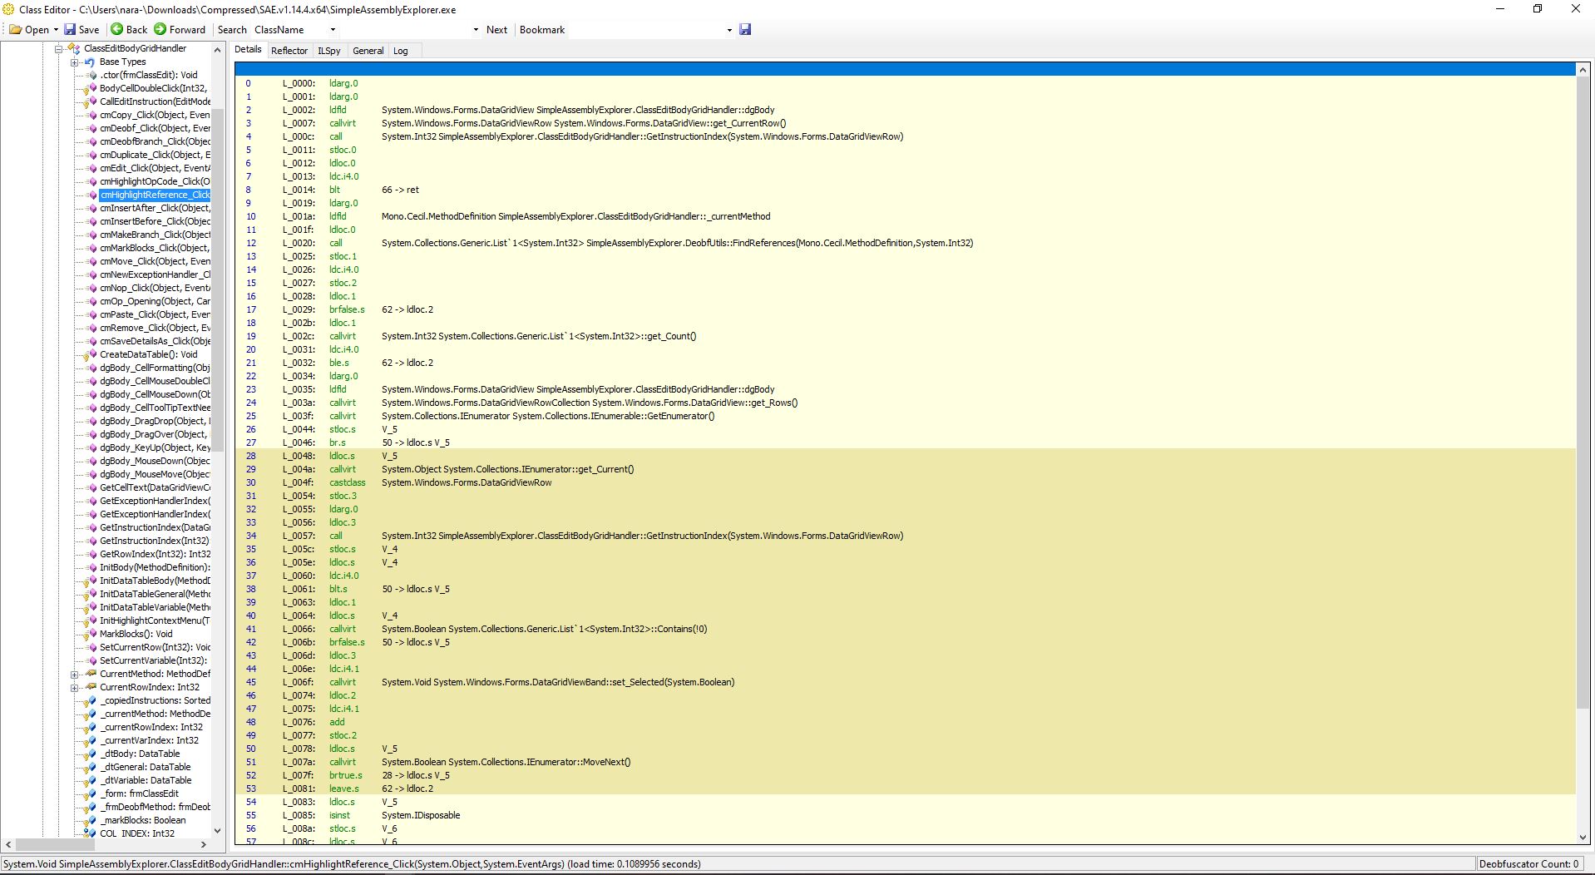Click the green Forward arrow icon
This screenshot has width=1595, height=875.
pos(160,29)
